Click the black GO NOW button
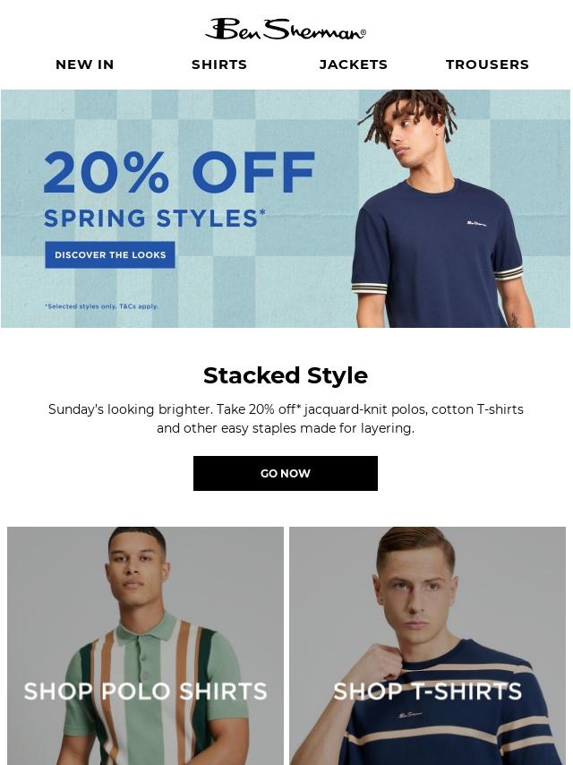Screen dimensions: 573x765 (286, 473)
